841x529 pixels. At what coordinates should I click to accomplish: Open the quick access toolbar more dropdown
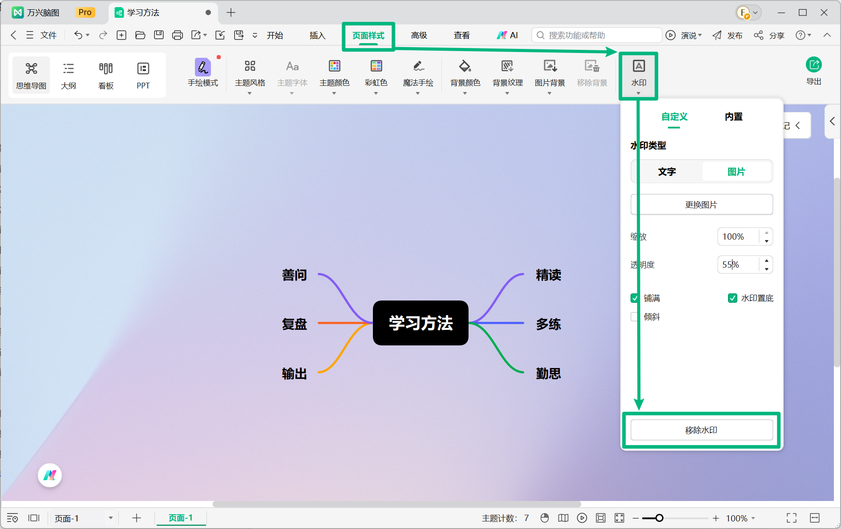click(255, 35)
